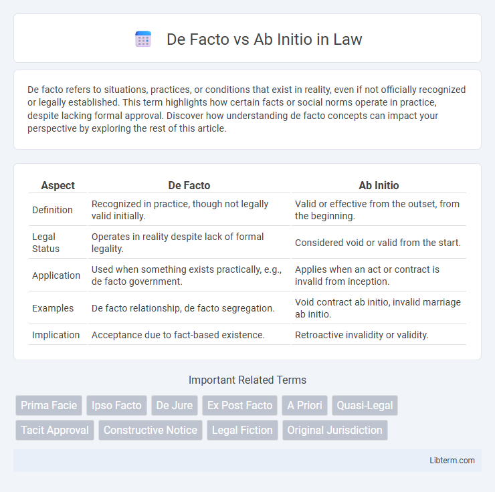Click 'Retroactive invalidity or validity' cell
The image size is (495, 492).
tap(379, 335)
